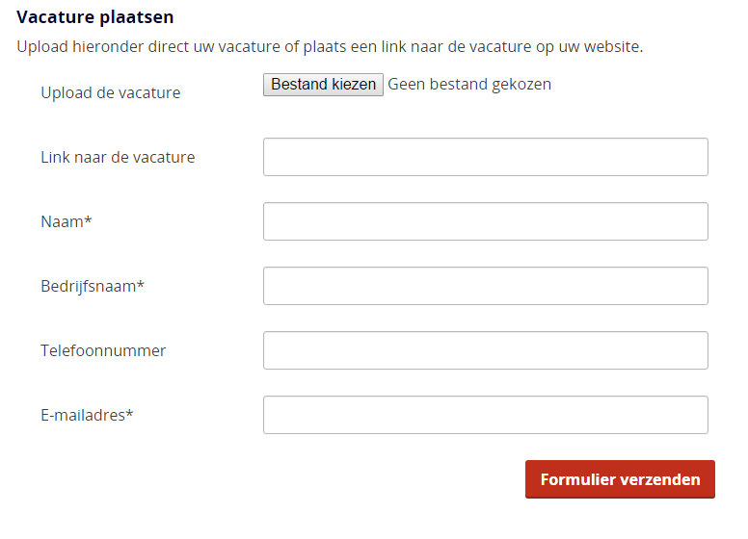
Task: Click the required asterisk after Naam
Action: tap(89, 220)
